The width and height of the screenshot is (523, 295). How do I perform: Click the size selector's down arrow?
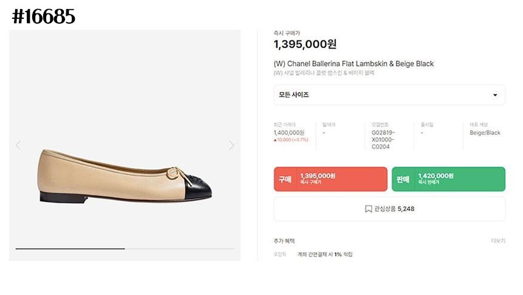point(494,95)
